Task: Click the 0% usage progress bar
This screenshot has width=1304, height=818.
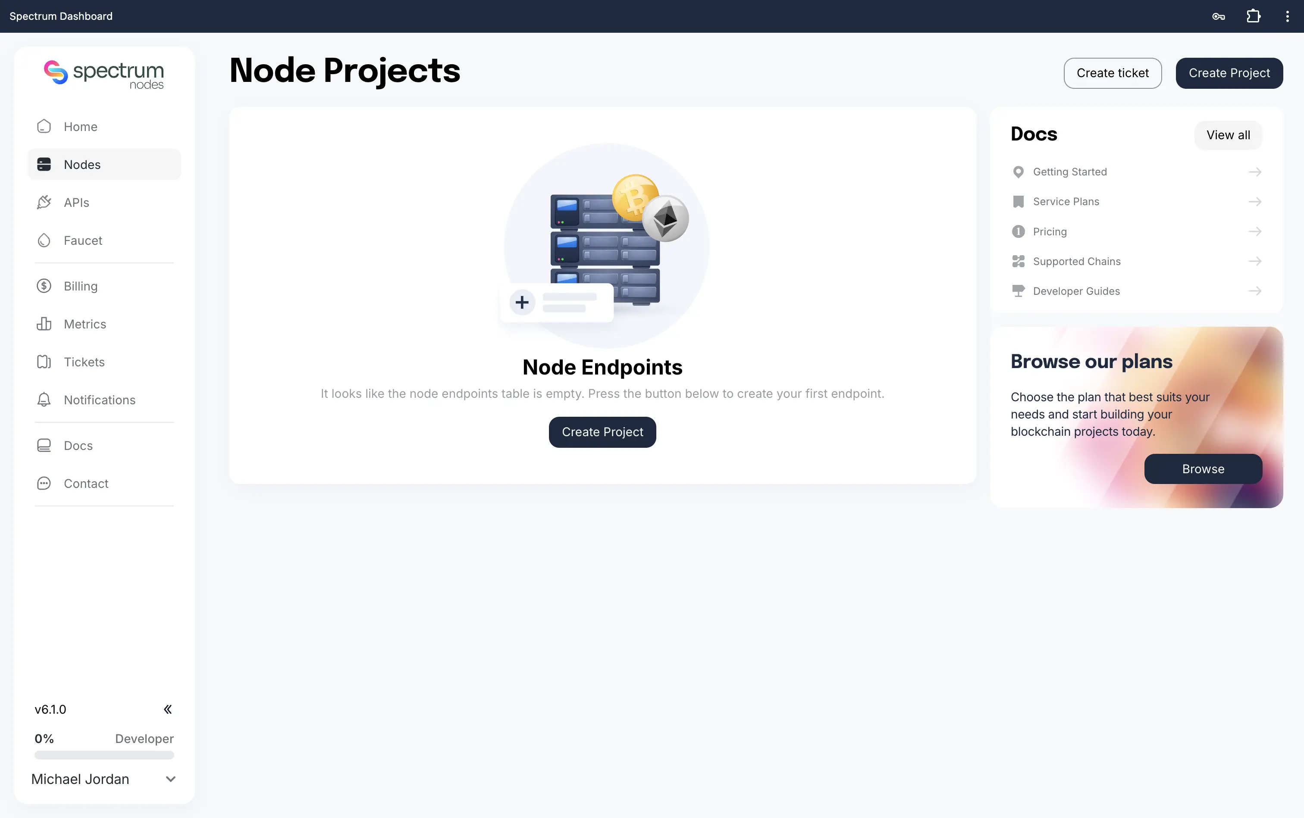Action: pyautogui.click(x=104, y=755)
